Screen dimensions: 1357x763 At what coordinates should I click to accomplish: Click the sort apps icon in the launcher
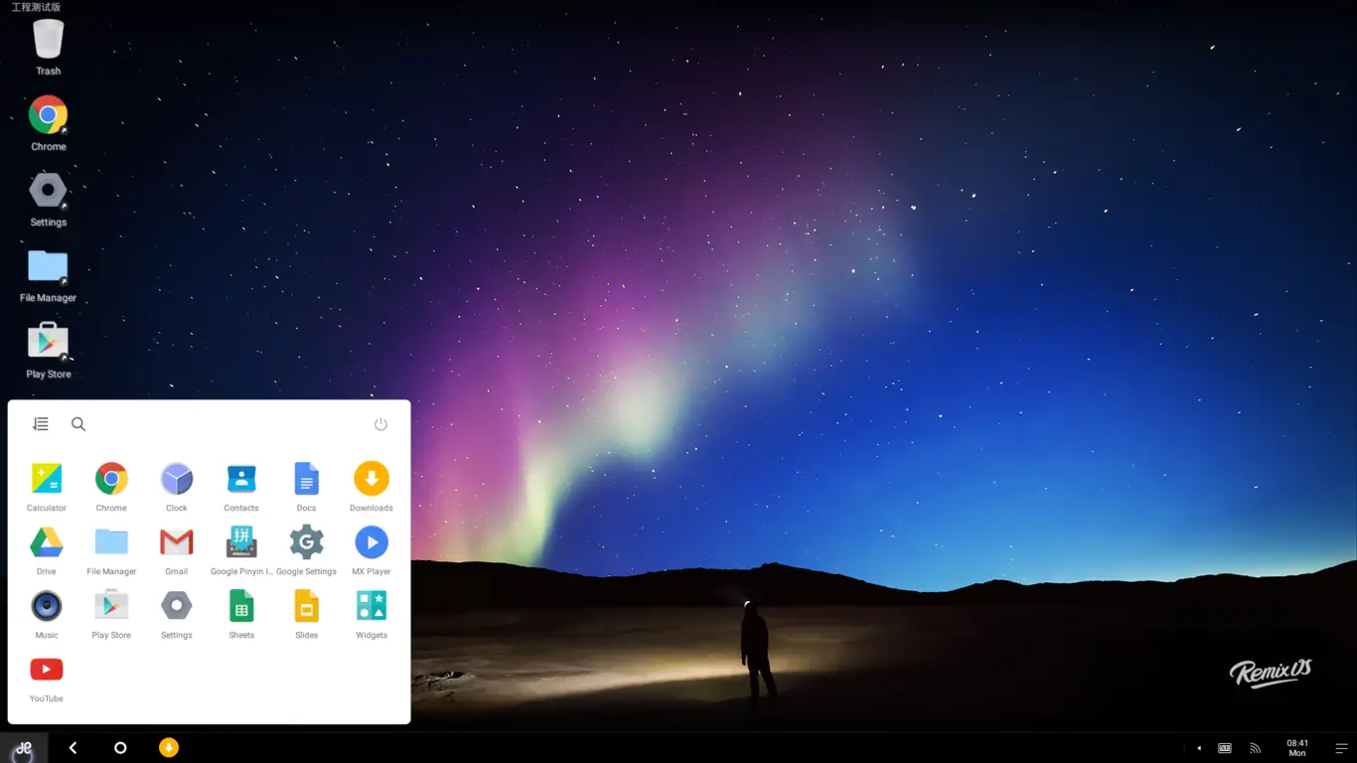(x=41, y=424)
